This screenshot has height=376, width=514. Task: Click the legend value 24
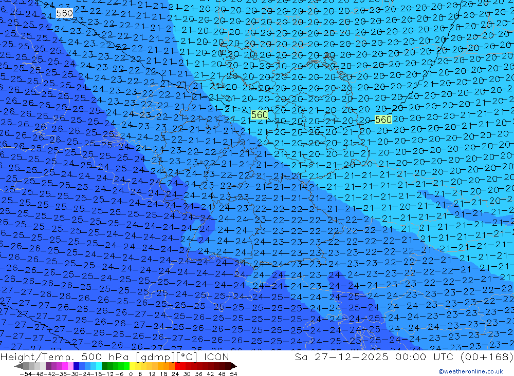(175, 374)
